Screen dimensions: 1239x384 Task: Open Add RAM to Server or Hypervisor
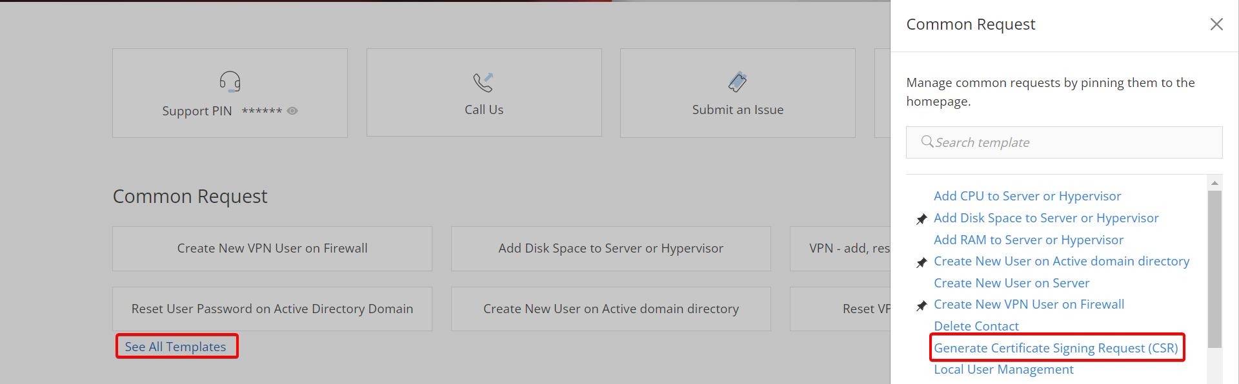point(1029,240)
